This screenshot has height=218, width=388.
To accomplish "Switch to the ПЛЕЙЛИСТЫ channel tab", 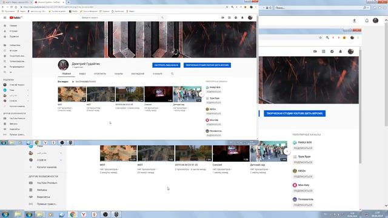I will 100,74.
